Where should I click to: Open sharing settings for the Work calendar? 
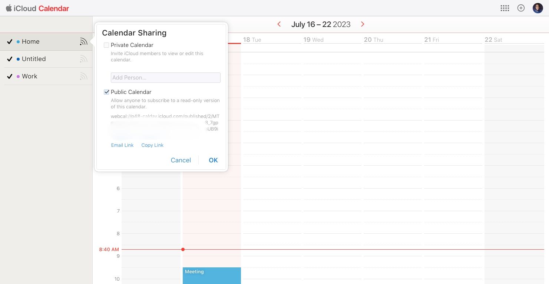(84, 76)
